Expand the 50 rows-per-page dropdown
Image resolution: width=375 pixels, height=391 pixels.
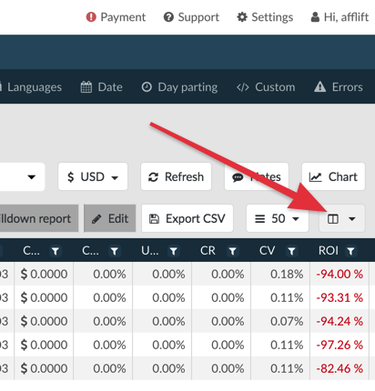click(x=278, y=218)
